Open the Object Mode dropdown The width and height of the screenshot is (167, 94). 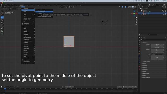(x=7, y=7)
